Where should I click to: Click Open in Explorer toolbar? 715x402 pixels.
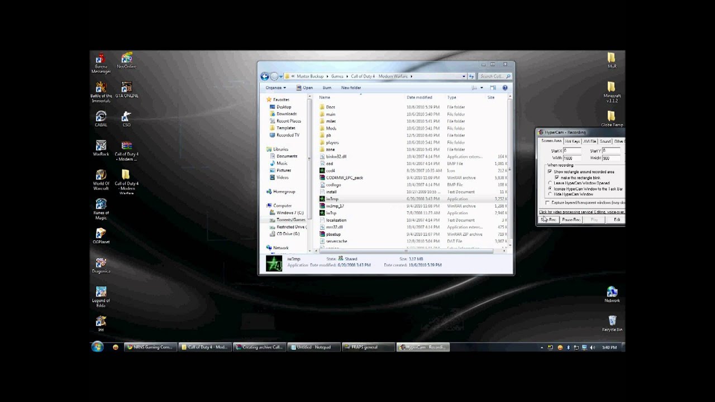pos(304,88)
